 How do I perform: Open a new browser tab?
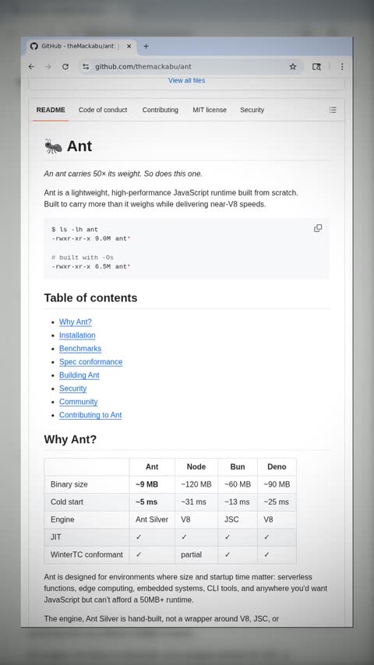pos(146,46)
